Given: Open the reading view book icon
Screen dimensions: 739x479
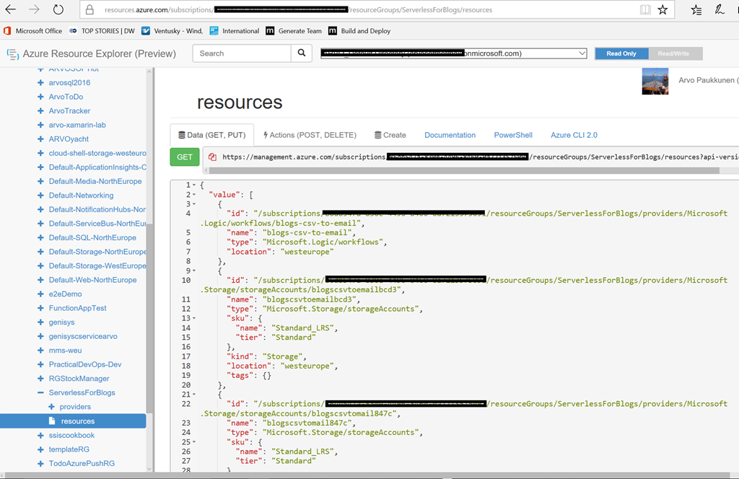Looking at the screenshot, I should pos(644,10).
